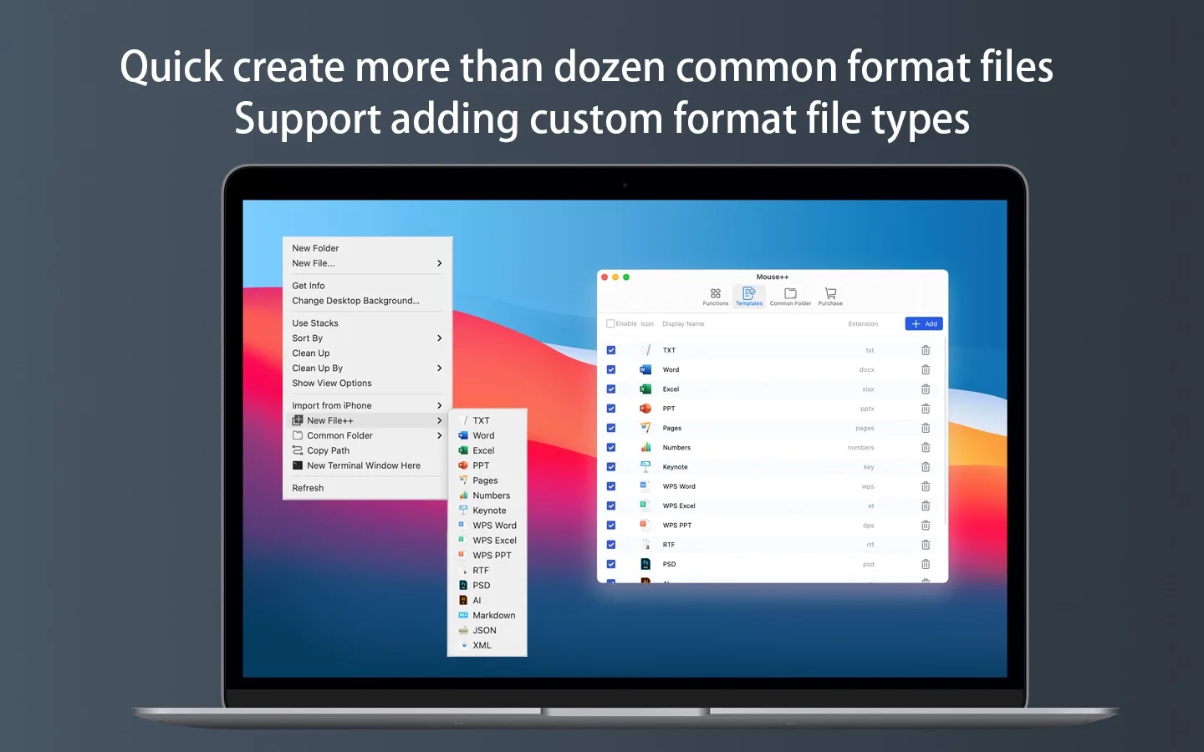Switch to the Templates tab

pos(748,297)
